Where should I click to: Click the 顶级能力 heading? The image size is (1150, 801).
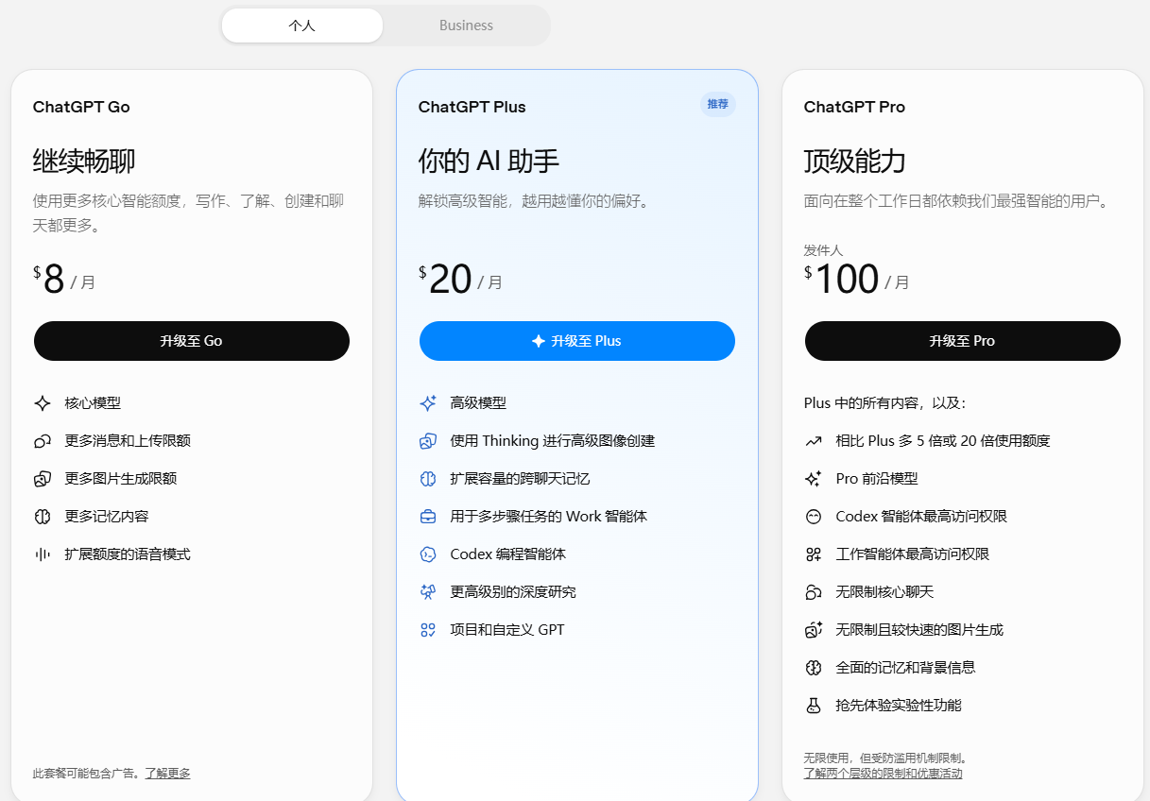click(855, 161)
